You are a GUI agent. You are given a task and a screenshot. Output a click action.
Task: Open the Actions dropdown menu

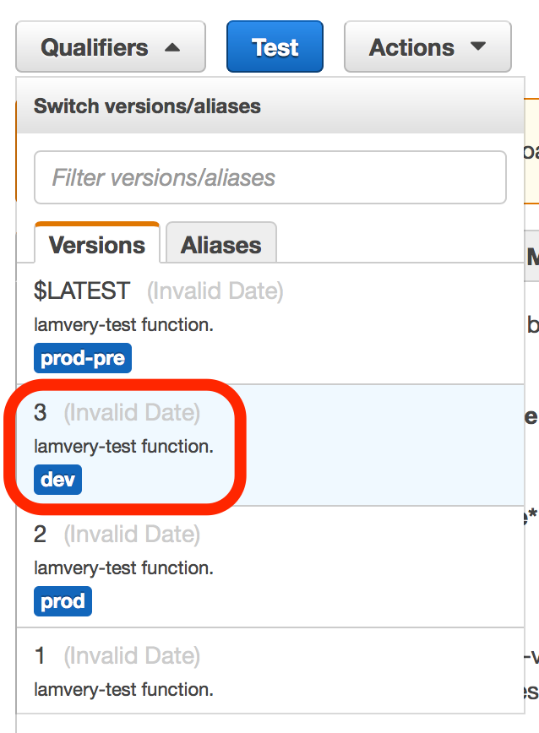point(427,47)
